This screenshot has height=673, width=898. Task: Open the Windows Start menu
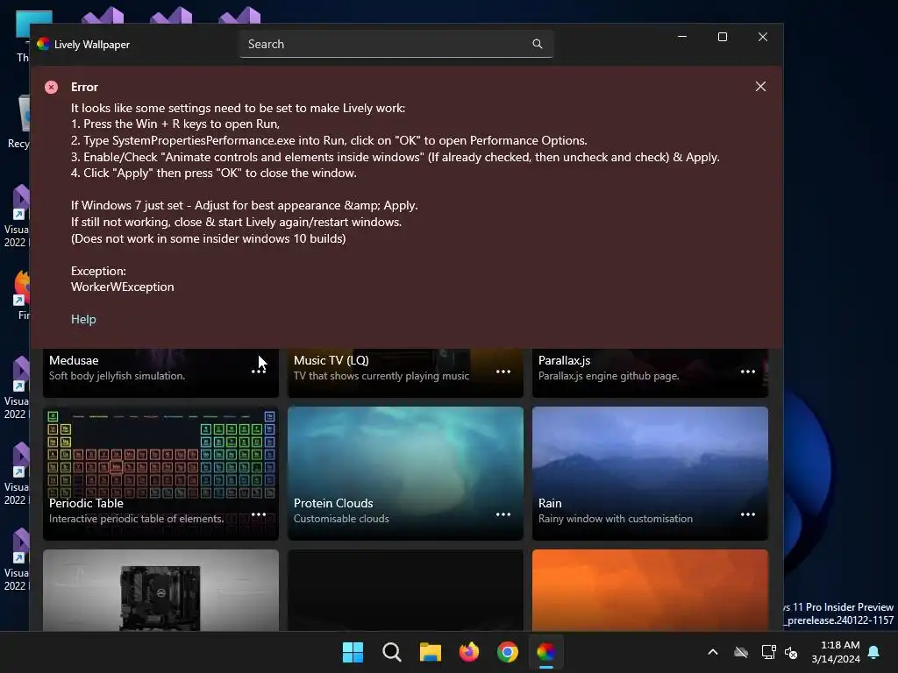[x=353, y=652]
